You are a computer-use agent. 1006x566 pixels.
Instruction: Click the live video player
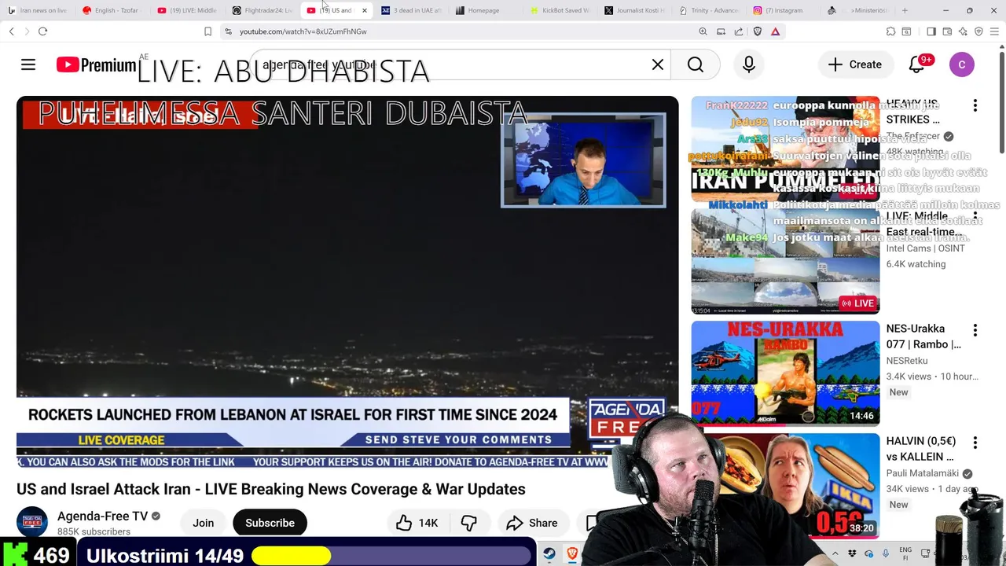pyautogui.click(x=347, y=281)
